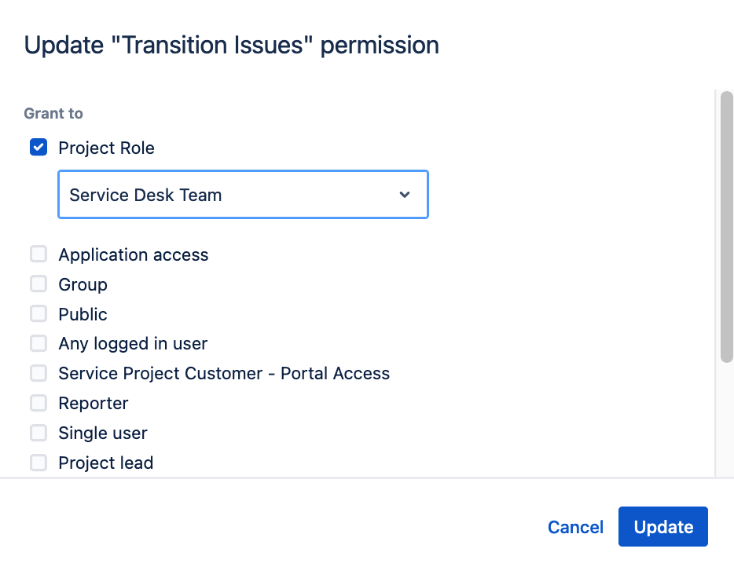Click the dropdown chevron on the role selector
Image resolution: width=734 pixels, height=567 pixels.
[404, 194]
